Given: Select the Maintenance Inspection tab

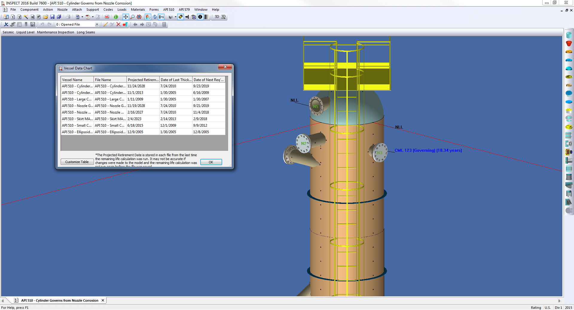Looking at the screenshot, I should pos(55,32).
